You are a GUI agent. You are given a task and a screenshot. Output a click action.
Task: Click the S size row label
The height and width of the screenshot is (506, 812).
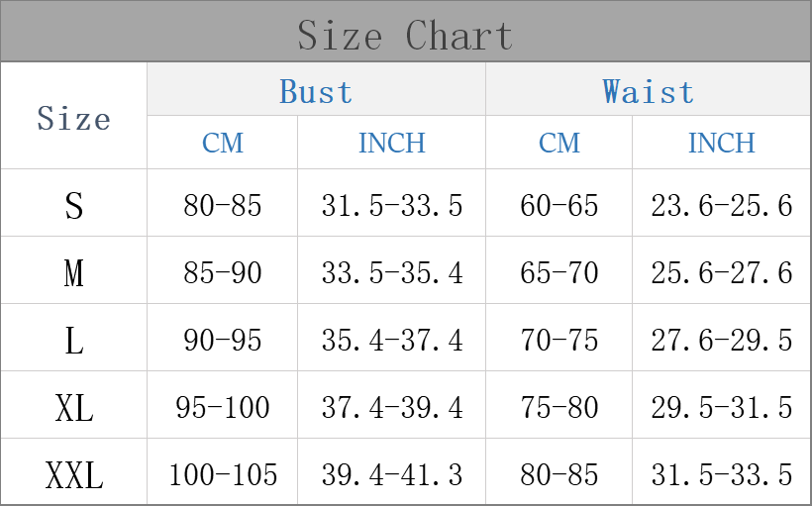(x=73, y=206)
